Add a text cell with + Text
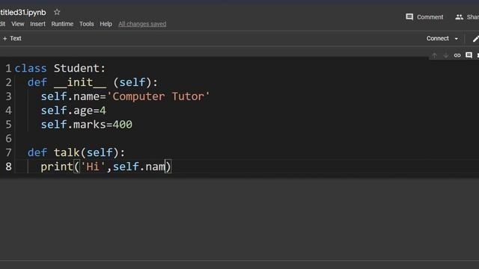 [12, 38]
